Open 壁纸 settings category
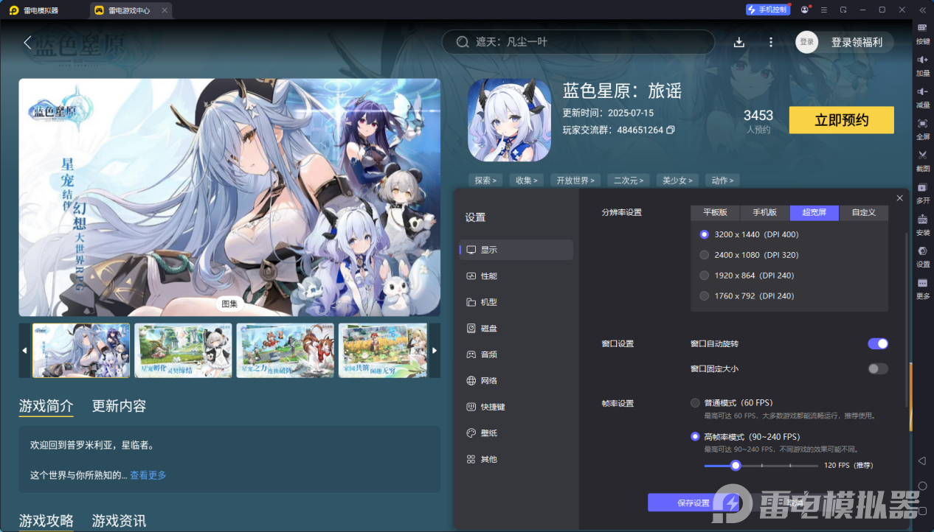 click(516, 433)
